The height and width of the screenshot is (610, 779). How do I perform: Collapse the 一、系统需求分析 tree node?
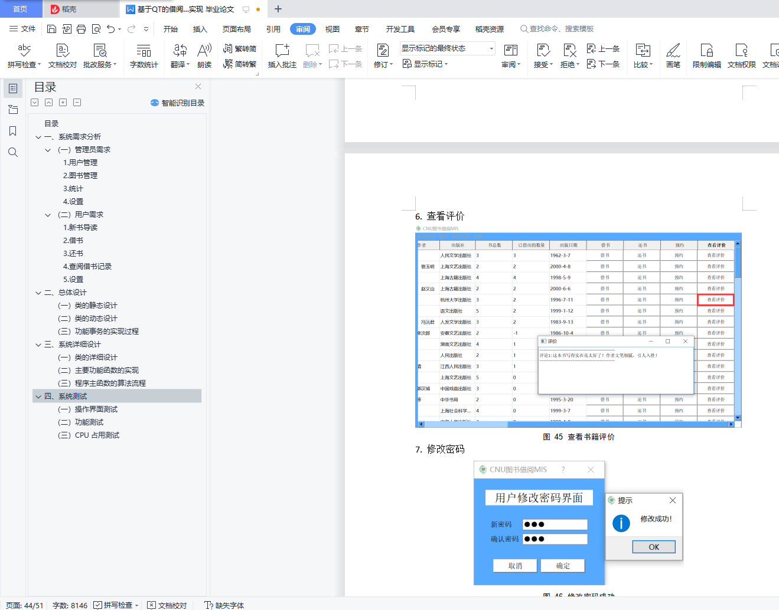tap(38, 137)
